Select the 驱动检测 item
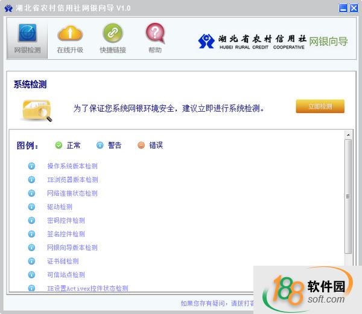This screenshot has width=362, height=314. [x=60, y=207]
